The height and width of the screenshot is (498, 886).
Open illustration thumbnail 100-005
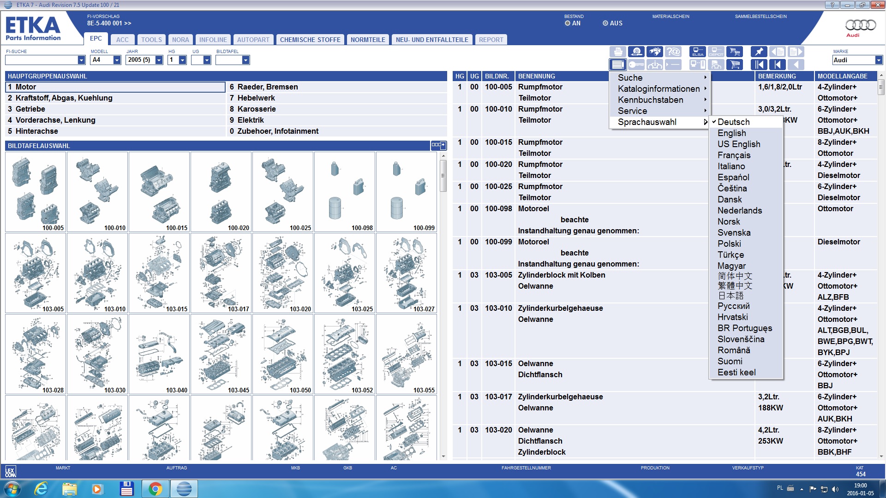[36, 192]
